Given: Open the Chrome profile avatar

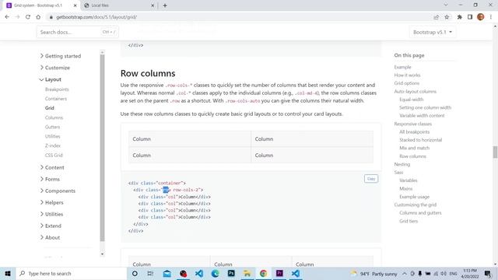Looking at the screenshot, I should (x=481, y=17).
